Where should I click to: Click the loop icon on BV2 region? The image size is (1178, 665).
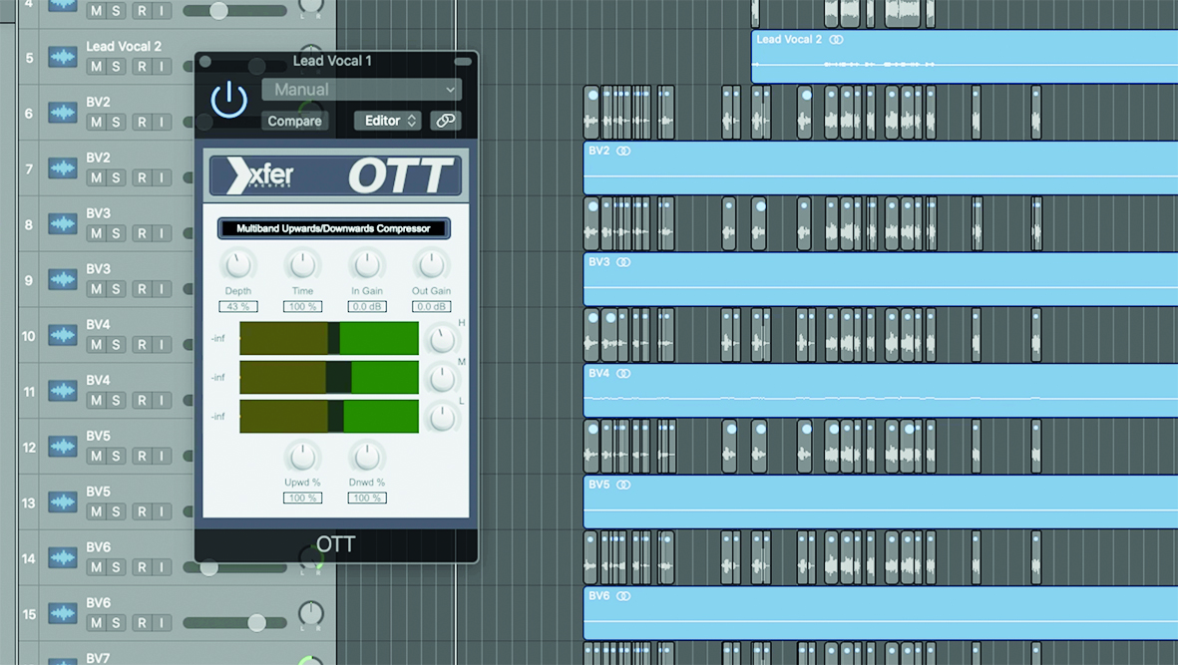click(623, 151)
